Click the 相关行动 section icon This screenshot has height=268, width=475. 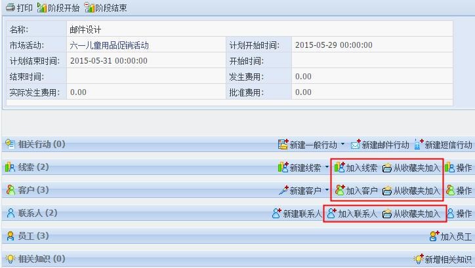click(x=10, y=144)
